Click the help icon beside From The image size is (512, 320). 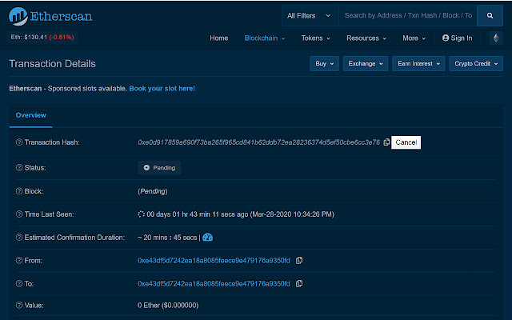click(x=19, y=261)
